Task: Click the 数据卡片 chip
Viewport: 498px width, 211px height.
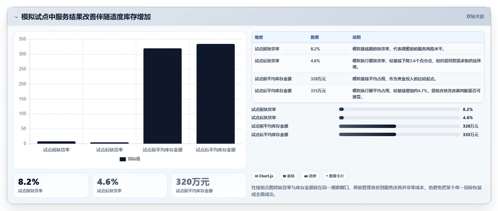Action: click(x=334, y=176)
